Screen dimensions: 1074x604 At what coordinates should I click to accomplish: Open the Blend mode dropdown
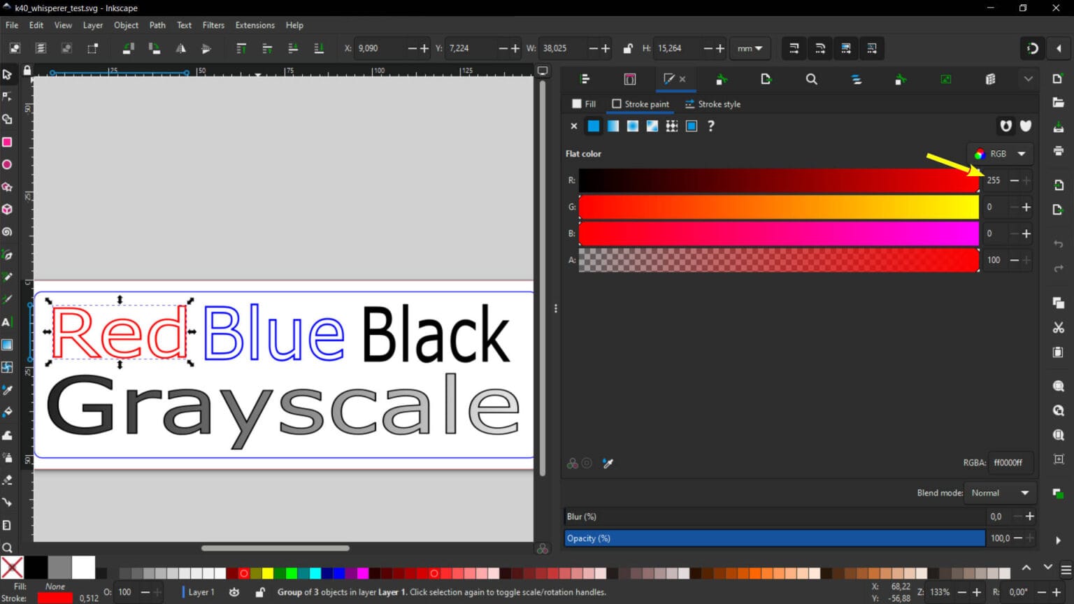click(x=999, y=493)
